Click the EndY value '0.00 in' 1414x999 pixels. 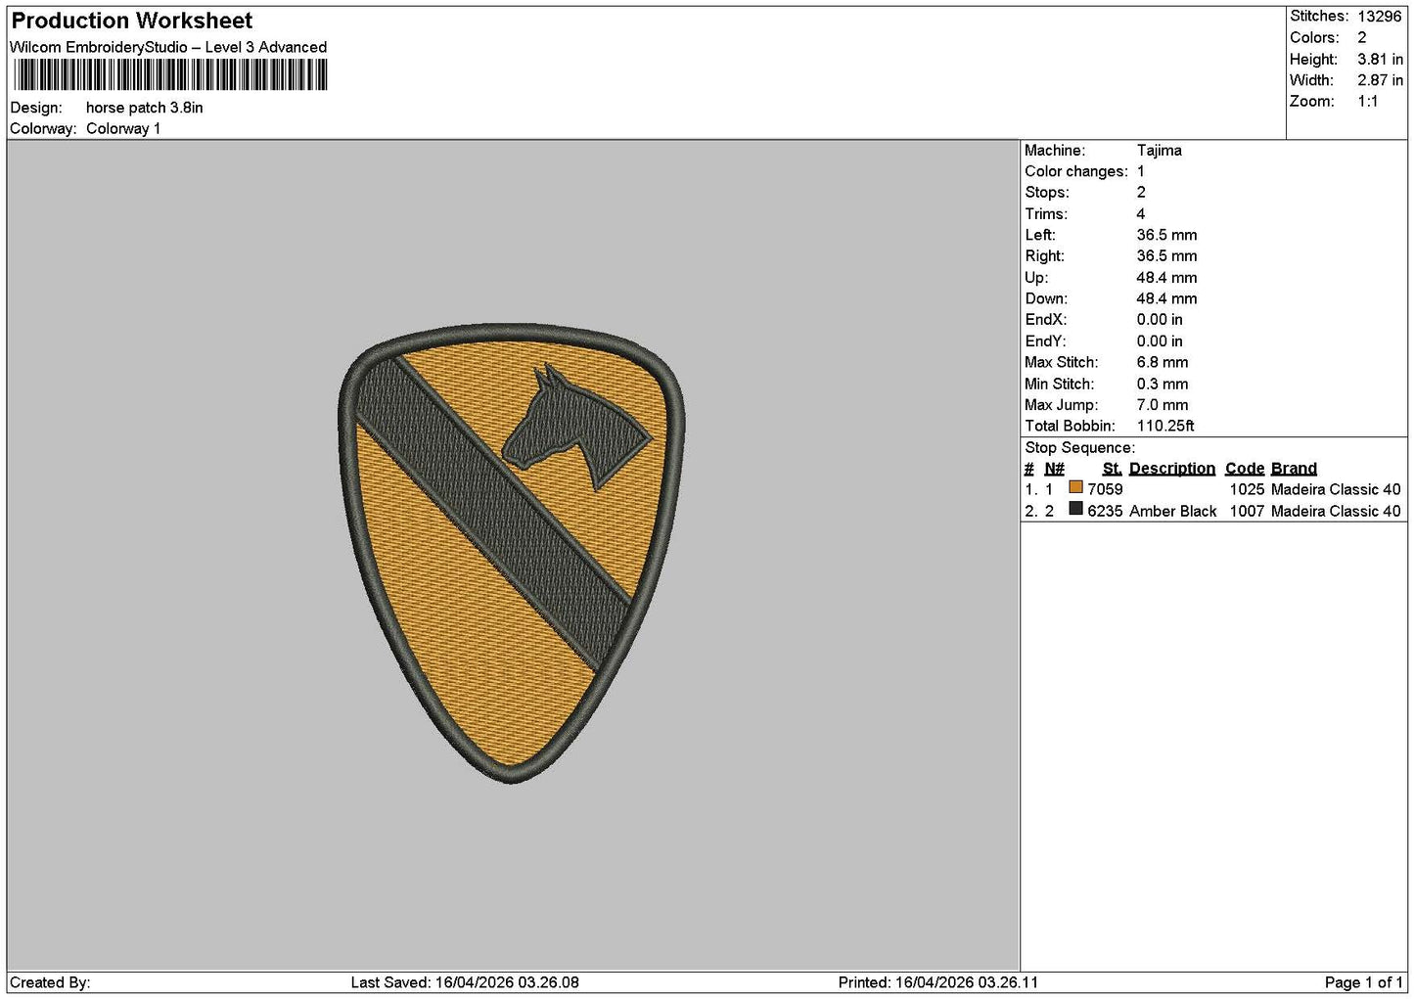(x=1160, y=341)
